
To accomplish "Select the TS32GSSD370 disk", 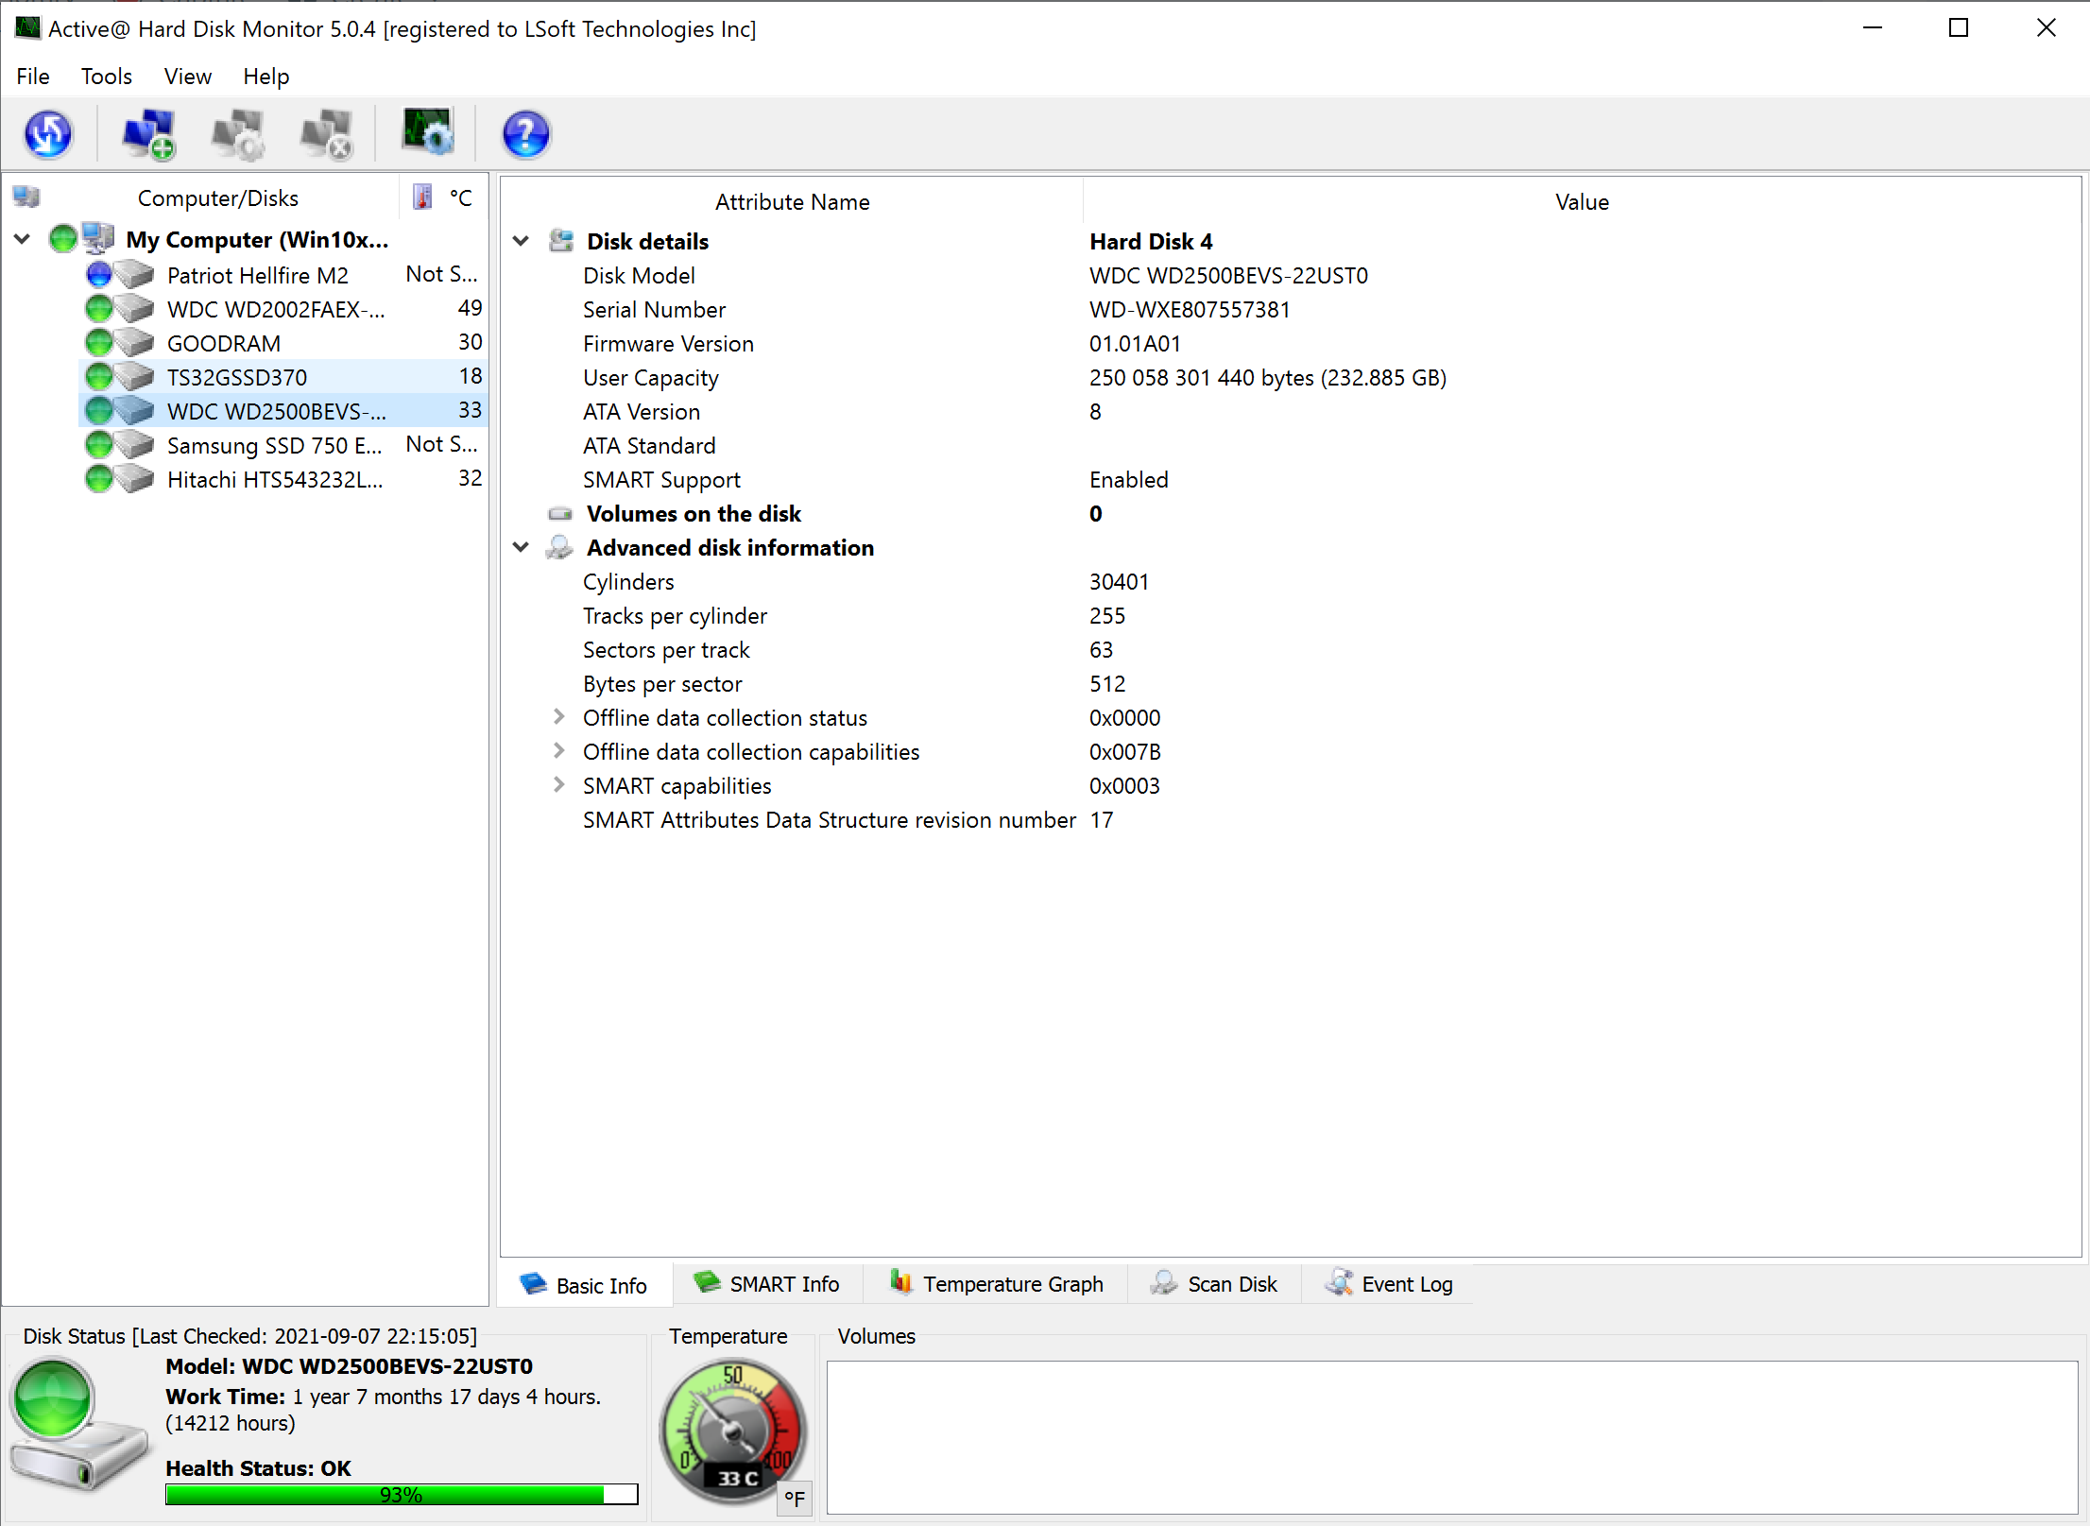I will (x=283, y=377).
